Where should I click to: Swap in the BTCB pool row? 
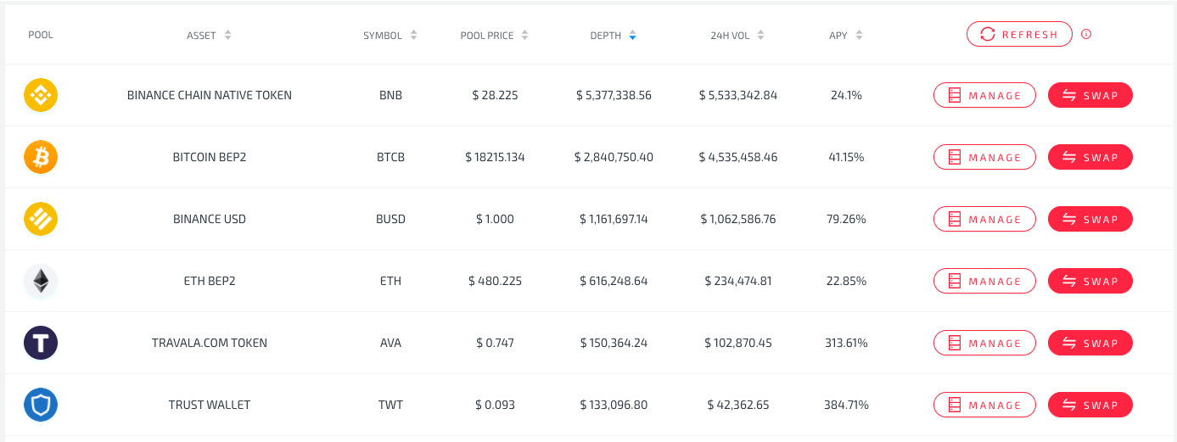pyautogui.click(x=1090, y=157)
